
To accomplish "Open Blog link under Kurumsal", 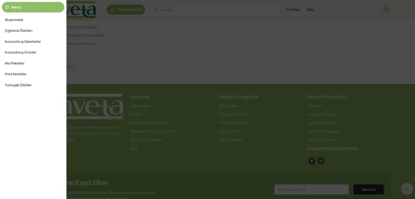I will [134, 149].
